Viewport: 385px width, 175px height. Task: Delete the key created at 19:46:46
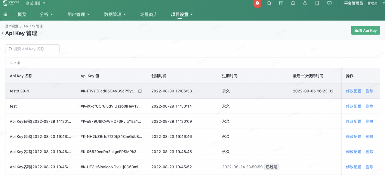point(369,137)
